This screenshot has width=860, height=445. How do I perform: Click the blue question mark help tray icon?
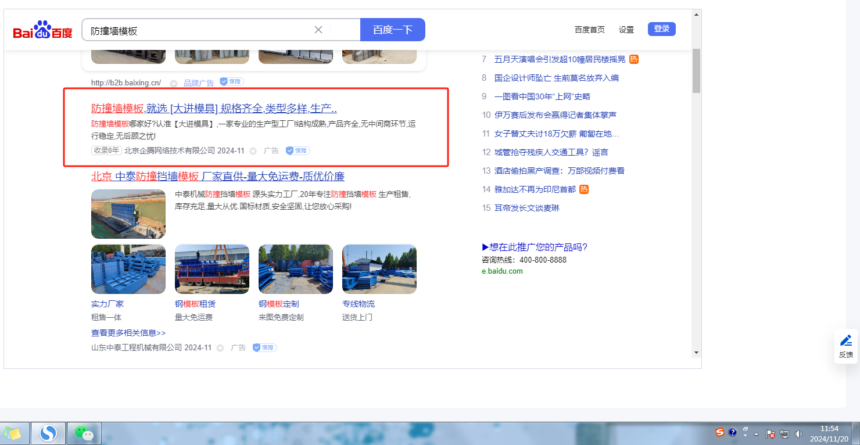(733, 432)
